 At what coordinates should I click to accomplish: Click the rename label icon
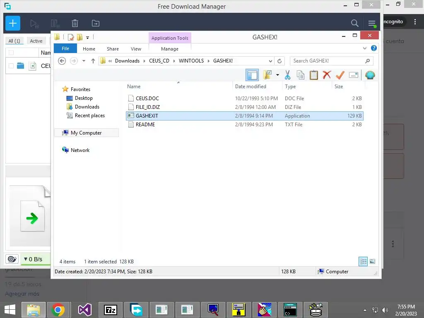coord(354,75)
